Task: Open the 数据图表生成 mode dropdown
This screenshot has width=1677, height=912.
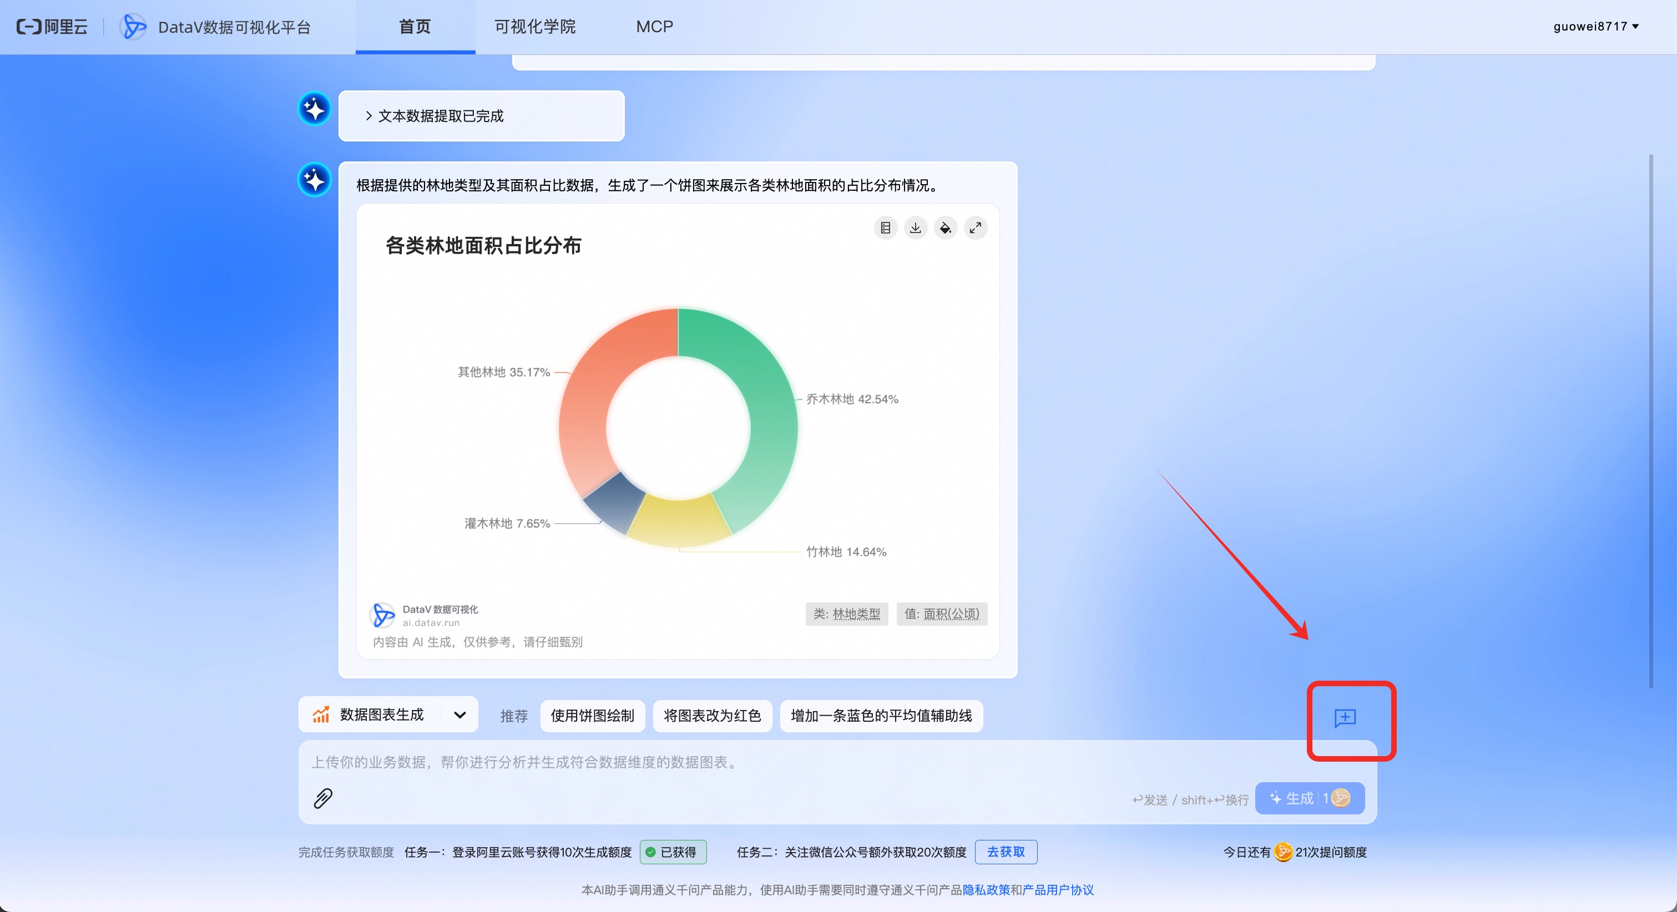Action: (x=459, y=715)
